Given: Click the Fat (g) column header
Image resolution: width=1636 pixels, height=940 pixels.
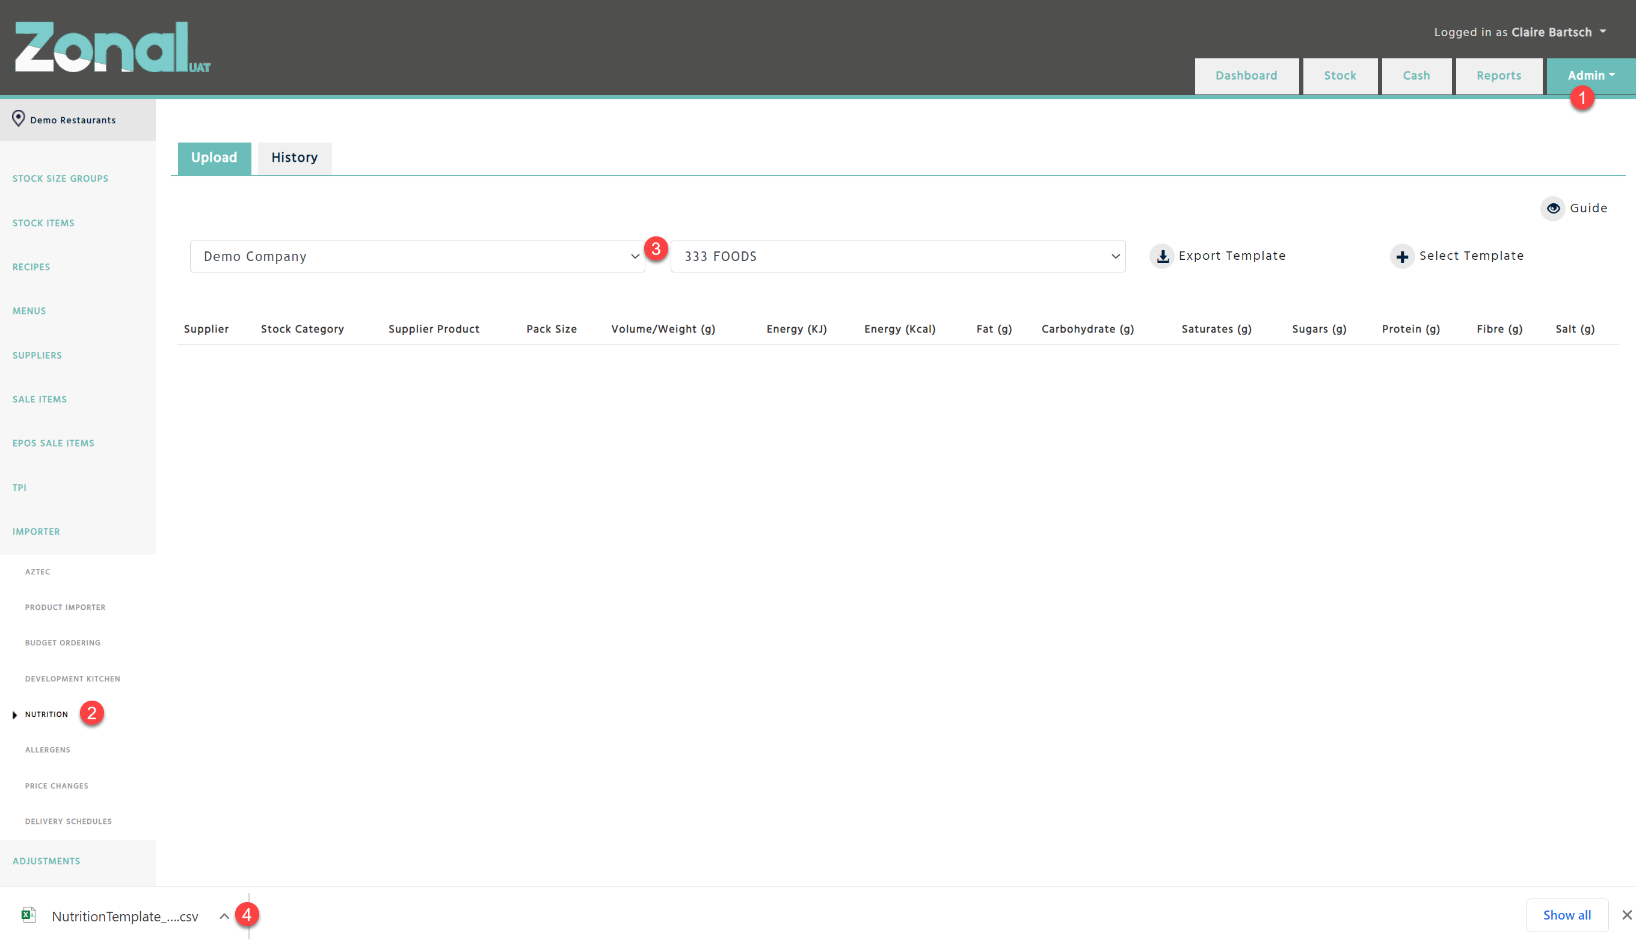Looking at the screenshot, I should tap(994, 329).
